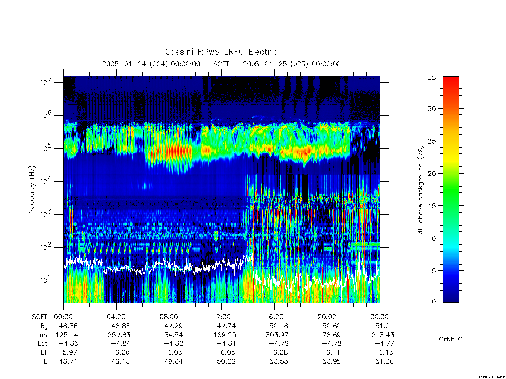506x379 pixels.
Task: Click the SCET time label '12:00'
Action: tap(221, 317)
